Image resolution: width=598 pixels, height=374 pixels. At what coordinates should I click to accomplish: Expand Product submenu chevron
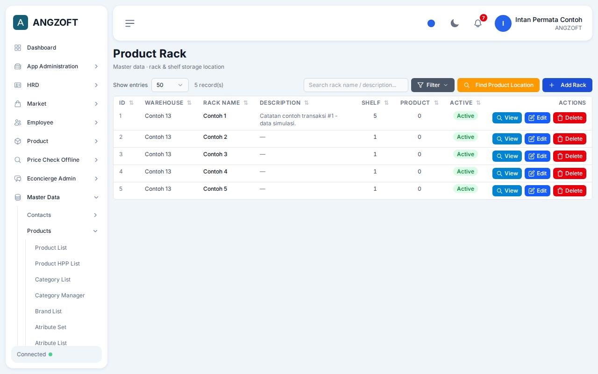point(96,141)
